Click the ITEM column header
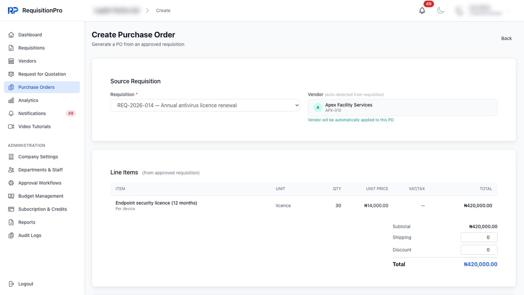The height and width of the screenshot is (295, 524). click(x=121, y=189)
